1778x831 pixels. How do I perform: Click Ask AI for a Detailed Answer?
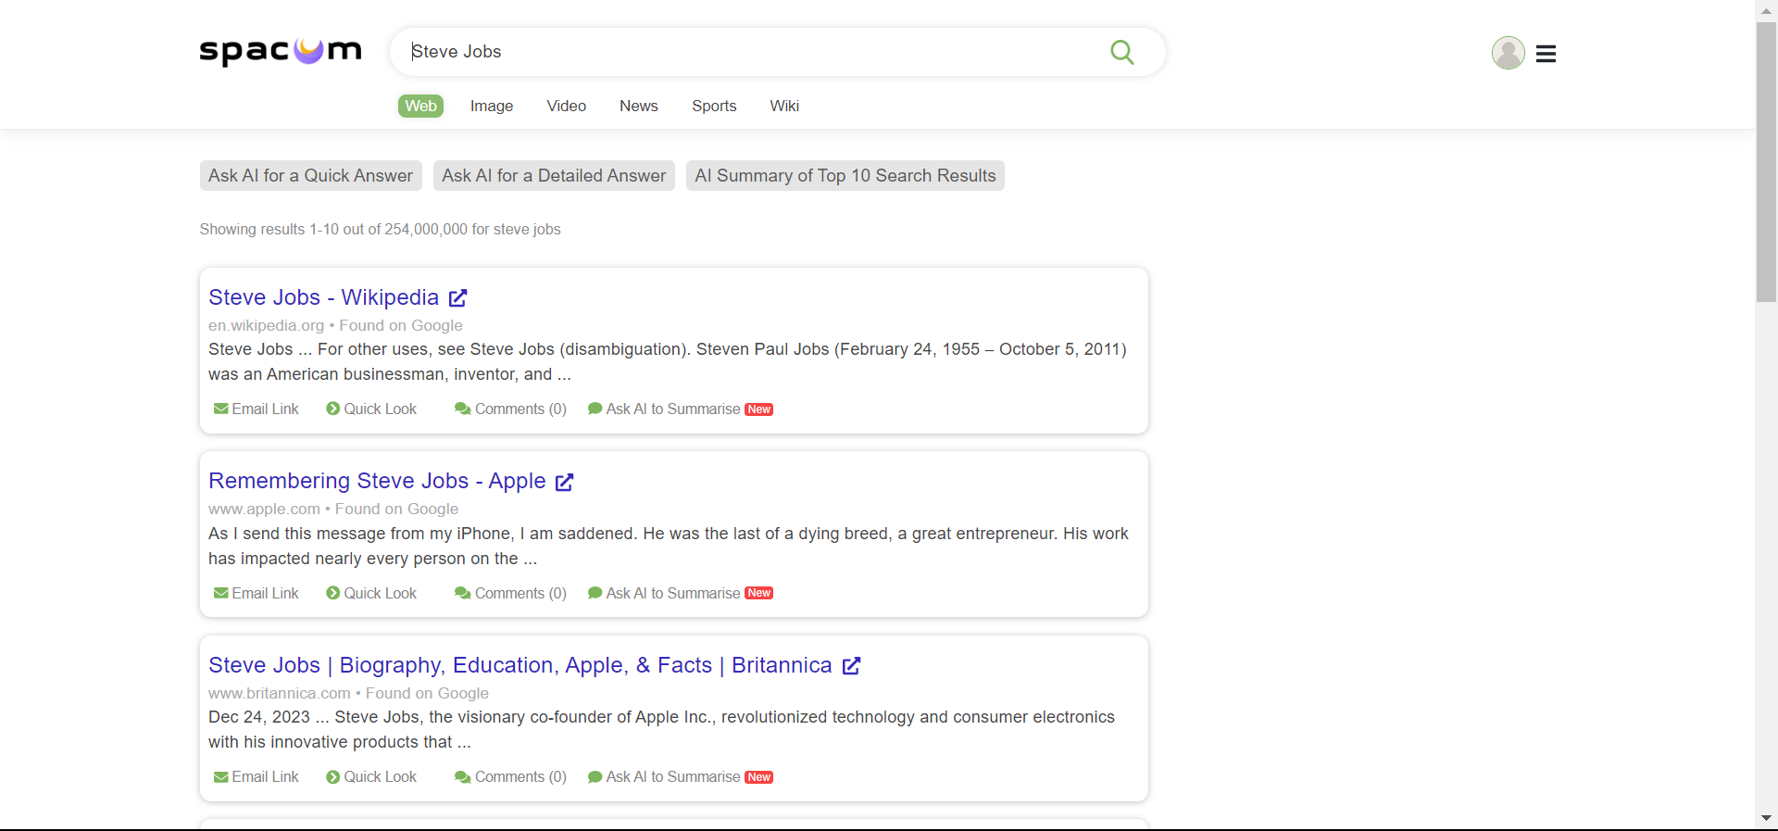coord(554,176)
